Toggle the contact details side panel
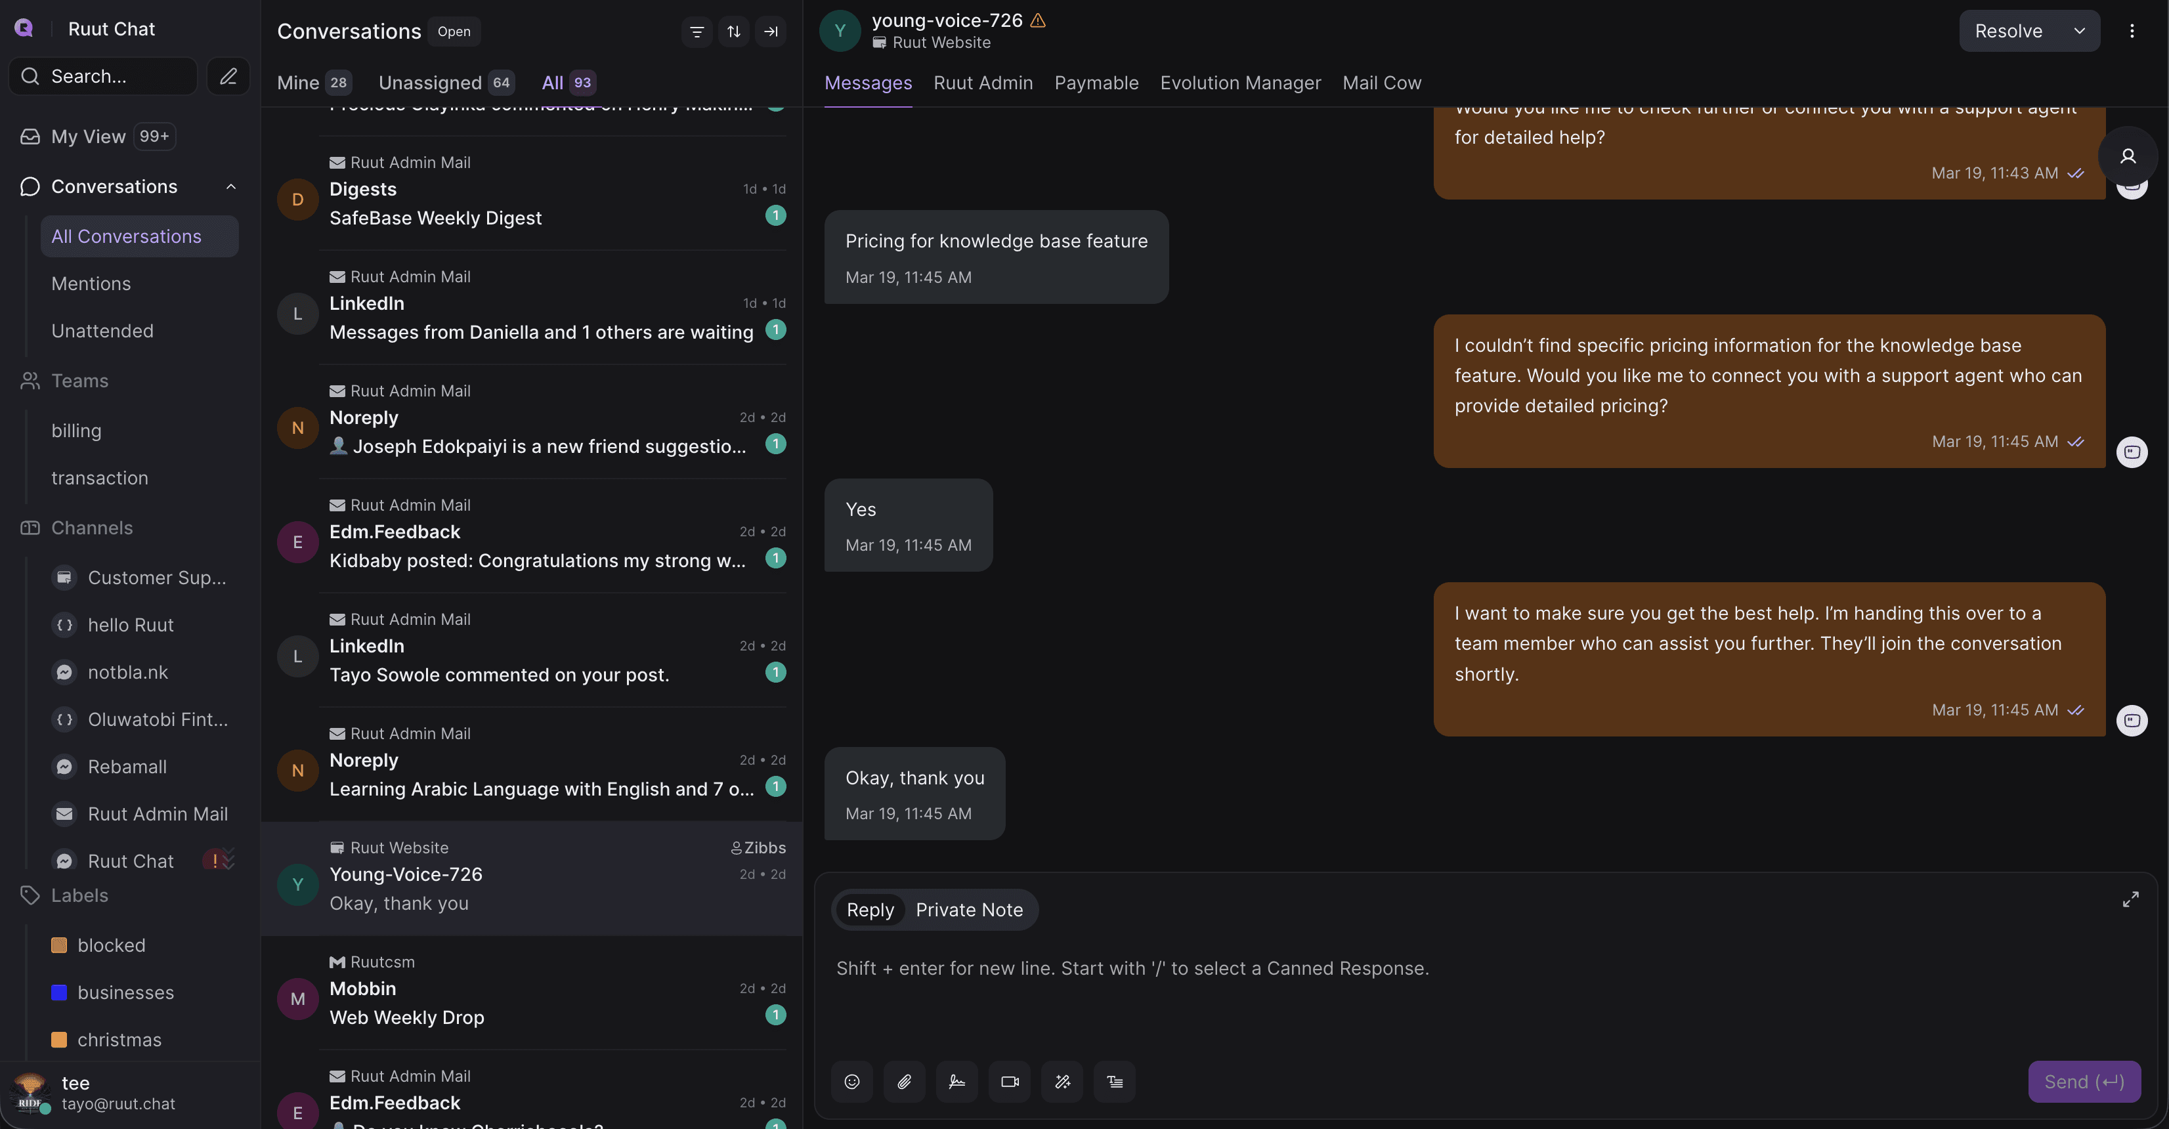 tap(2128, 157)
